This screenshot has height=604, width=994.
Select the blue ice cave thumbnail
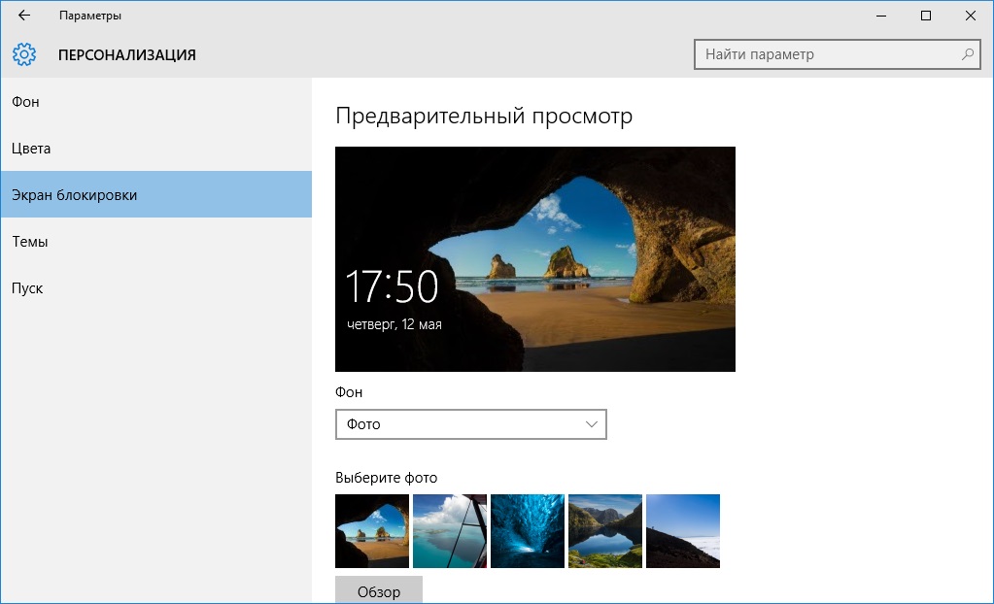528,531
